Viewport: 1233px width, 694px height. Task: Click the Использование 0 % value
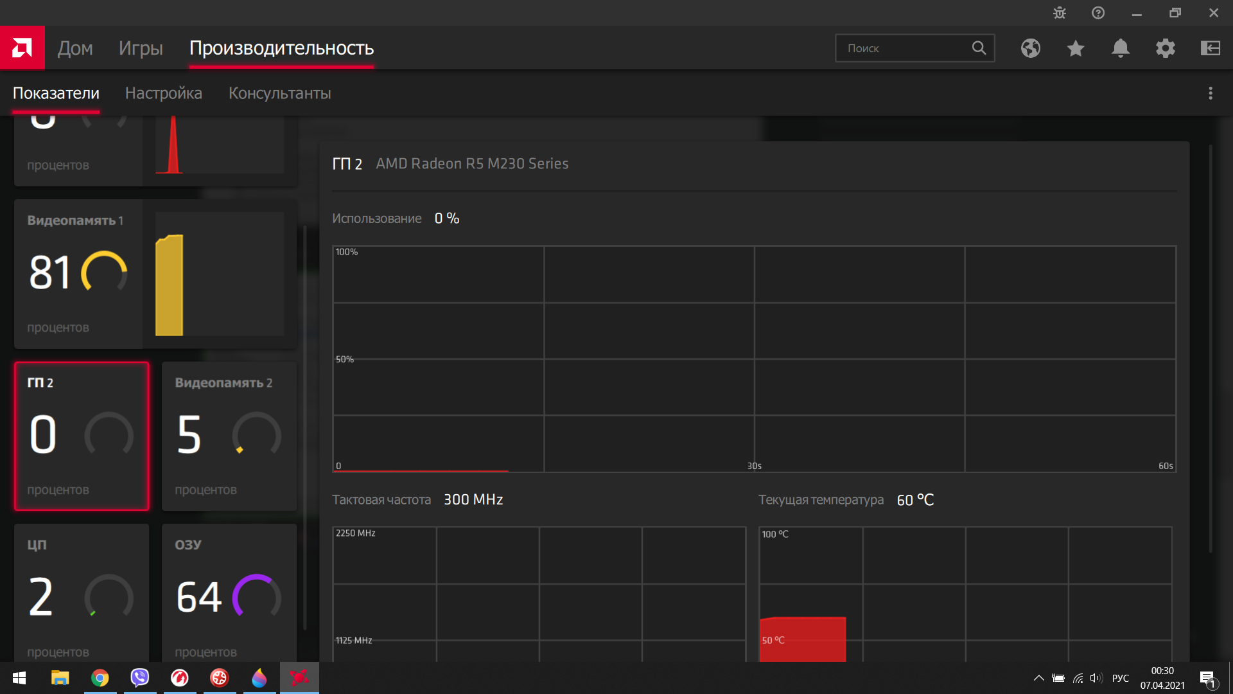pos(447,218)
